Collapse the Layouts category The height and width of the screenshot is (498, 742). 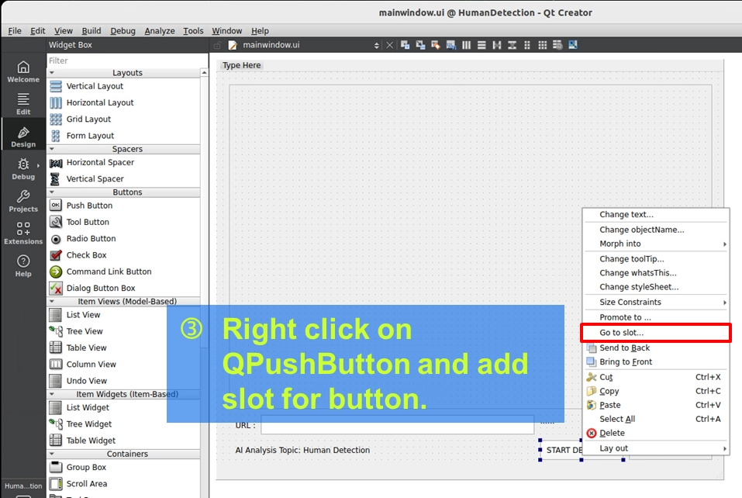pyautogui.click(x=52, y=73)
